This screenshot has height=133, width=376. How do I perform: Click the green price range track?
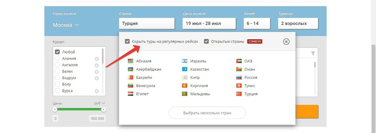pos(79,109)
